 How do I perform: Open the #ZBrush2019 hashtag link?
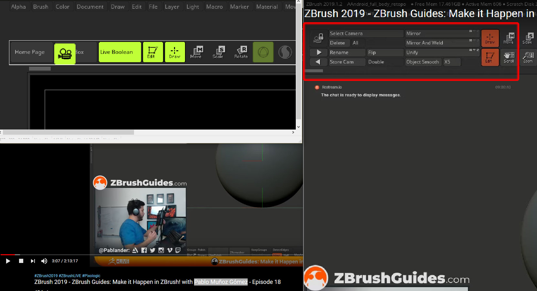click(x=46, y=276)
